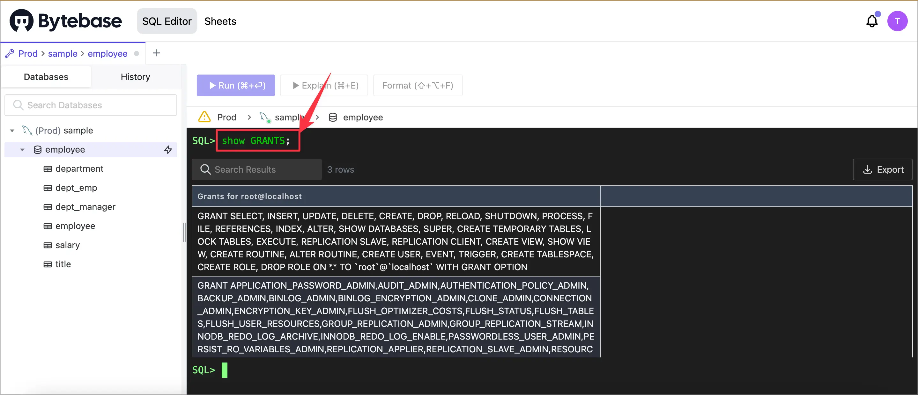The image size is (918, 395).
Task: Collapse the (Prod) sample tree node
Action: (x=12, y=130)
